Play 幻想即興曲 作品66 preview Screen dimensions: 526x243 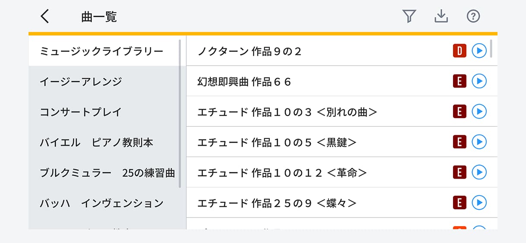pos(479,81)
